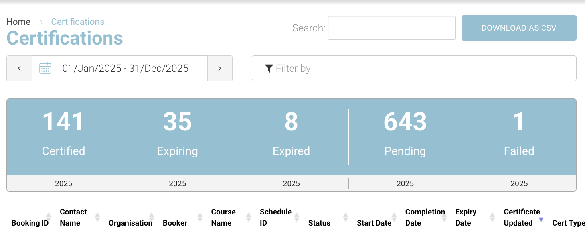585x228 pixels.
Task: Click the funnel filter icon
Action: tap(269, 68)
